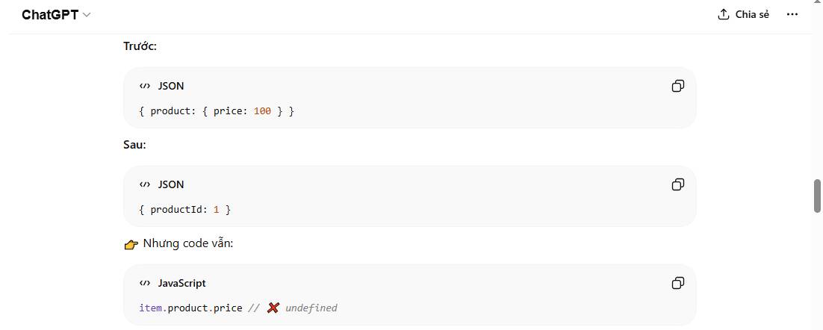Click the "item.product.price" code text
The width and height of the screenshot is (823, 330).
(x=190, y=308)
